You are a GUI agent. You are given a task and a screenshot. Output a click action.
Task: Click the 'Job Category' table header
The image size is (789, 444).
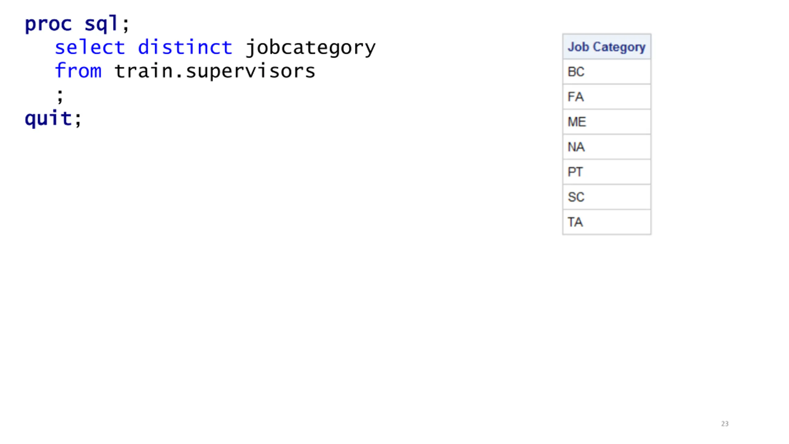click(607, 47)
